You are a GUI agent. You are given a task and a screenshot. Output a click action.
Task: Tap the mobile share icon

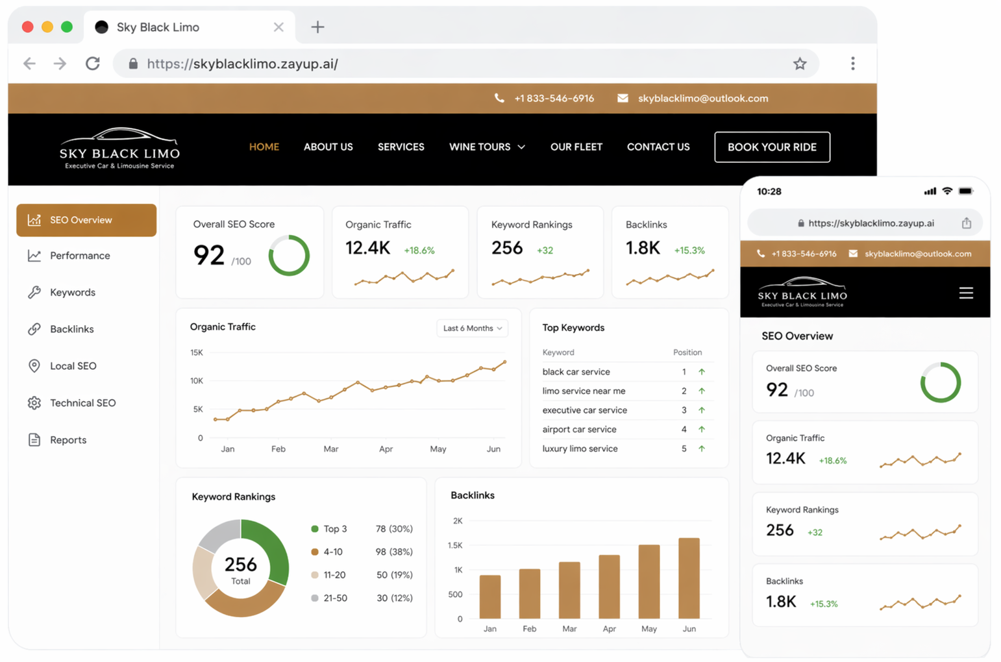click(966, 223)
